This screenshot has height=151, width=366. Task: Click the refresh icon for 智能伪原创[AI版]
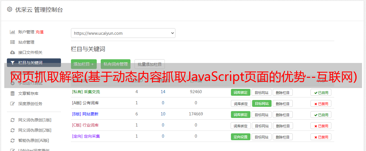12,140
